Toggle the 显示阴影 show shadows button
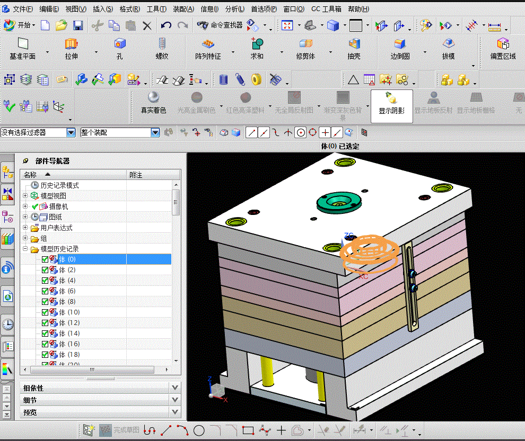The width and height of the screenshot is (525, 441). pos(391,103)
